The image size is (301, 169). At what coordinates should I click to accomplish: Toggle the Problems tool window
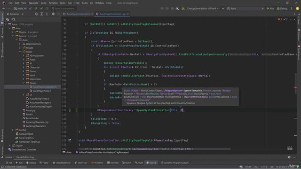tap(97, 163)
